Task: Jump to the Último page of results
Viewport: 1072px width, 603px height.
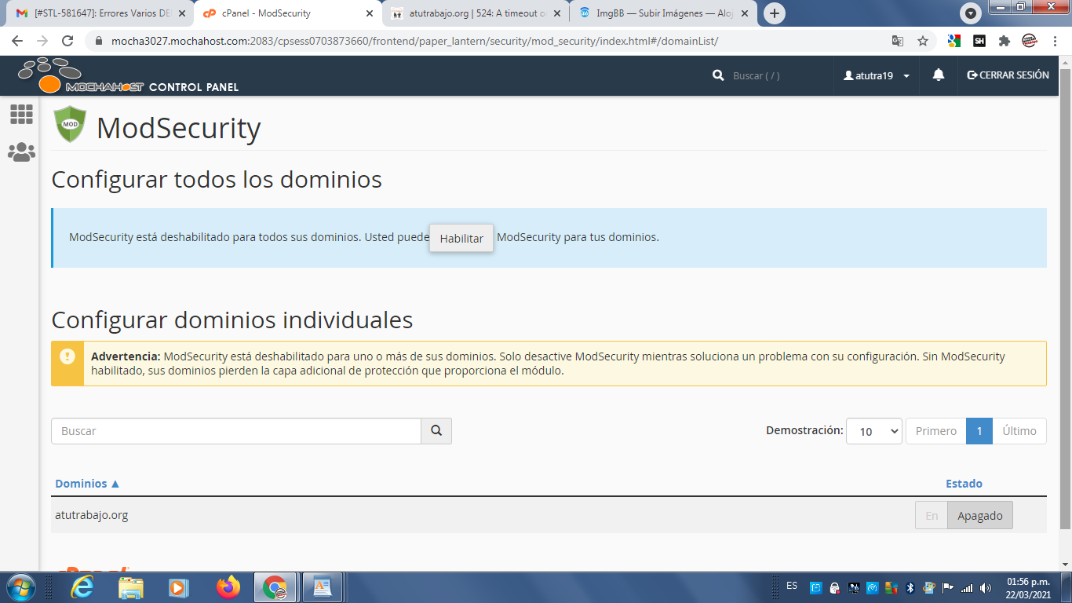Action: (1019, 431)
